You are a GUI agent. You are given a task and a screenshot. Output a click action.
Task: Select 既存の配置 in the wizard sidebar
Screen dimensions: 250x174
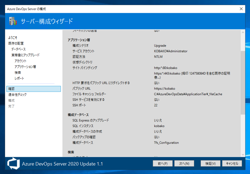pos(16,43)
